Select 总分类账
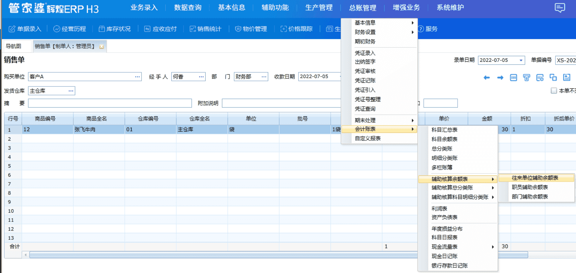This screenshot has width=576, height=273. (458, 149)
